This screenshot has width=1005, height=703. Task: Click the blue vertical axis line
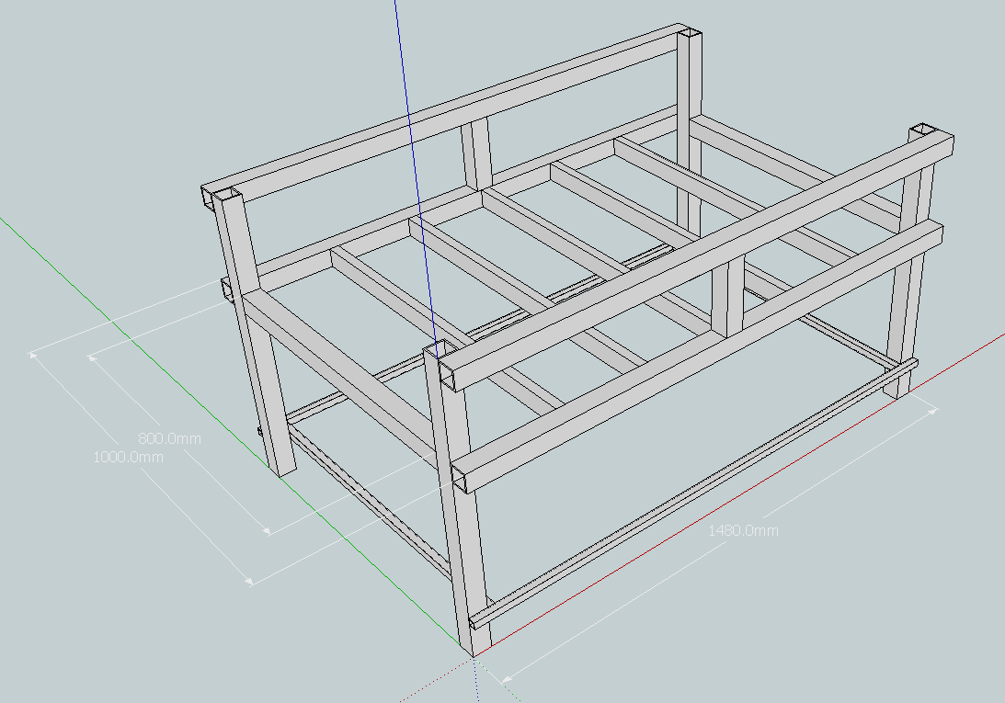(403, 74)
